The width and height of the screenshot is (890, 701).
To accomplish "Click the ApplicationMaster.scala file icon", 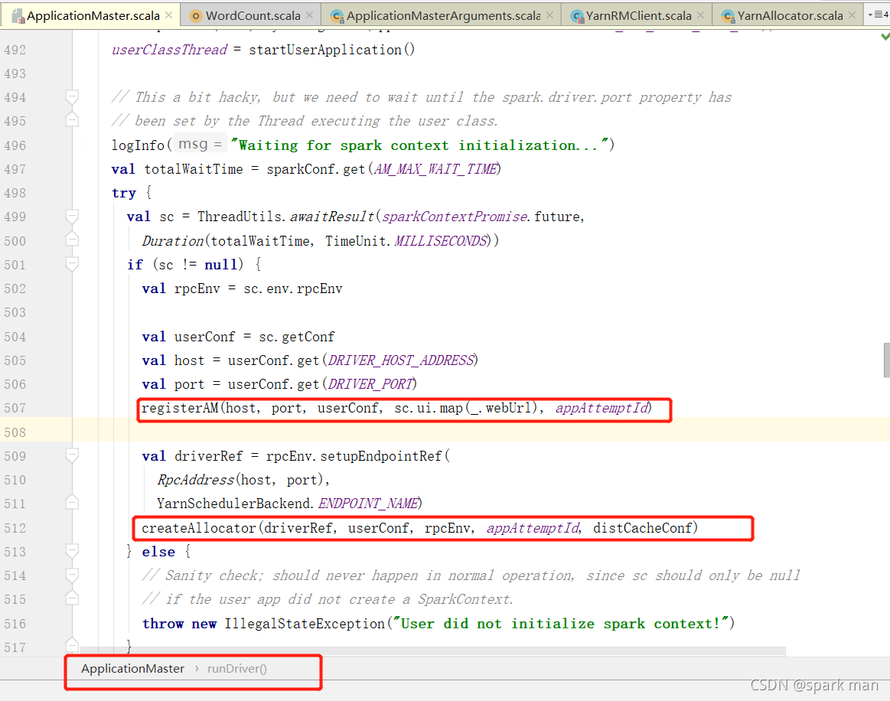I will [18, 16].
